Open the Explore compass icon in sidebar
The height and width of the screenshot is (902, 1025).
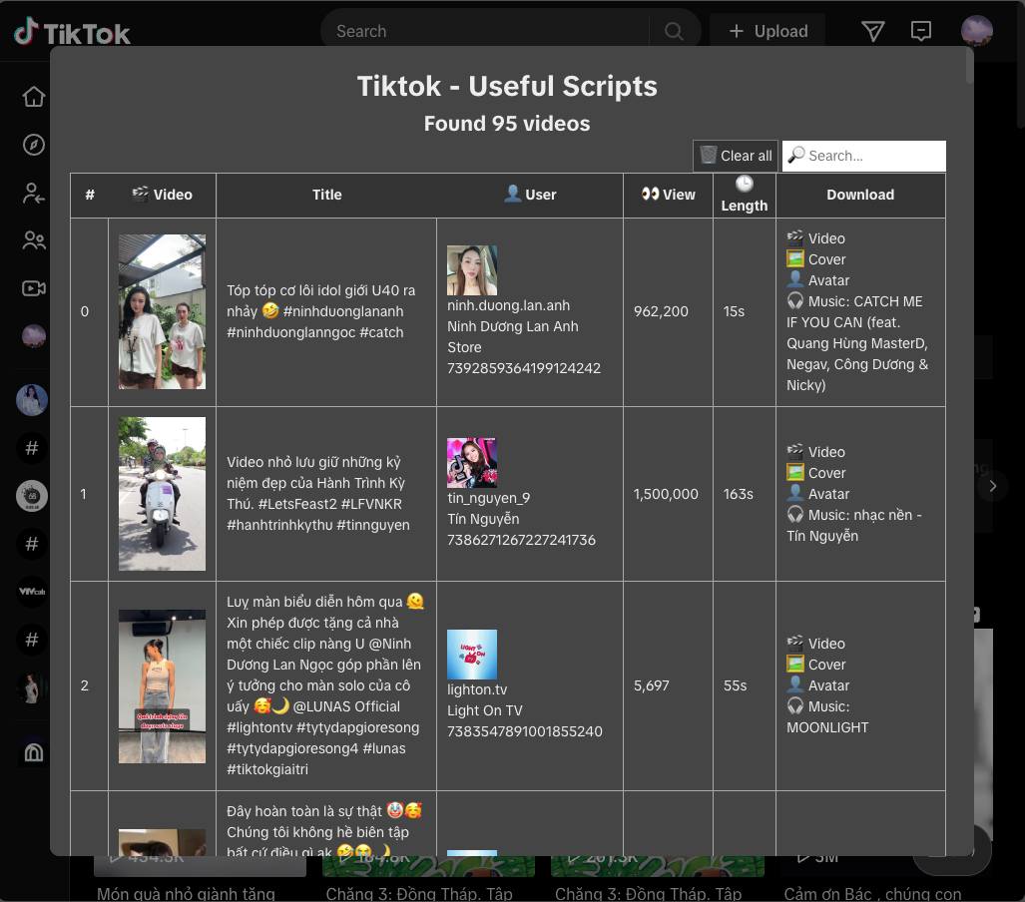click(33, 145)
